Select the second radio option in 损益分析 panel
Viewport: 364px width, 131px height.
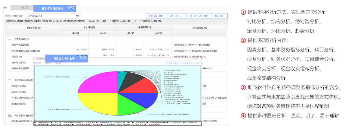point(45,63)
